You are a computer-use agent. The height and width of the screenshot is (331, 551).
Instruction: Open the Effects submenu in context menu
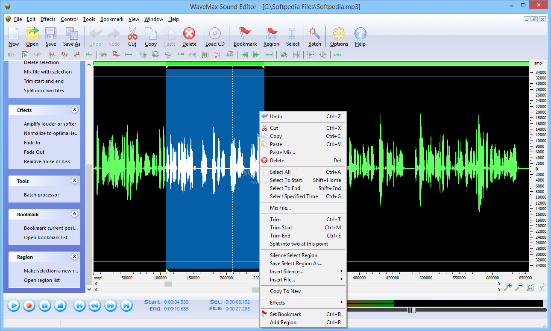coord(303,303)
